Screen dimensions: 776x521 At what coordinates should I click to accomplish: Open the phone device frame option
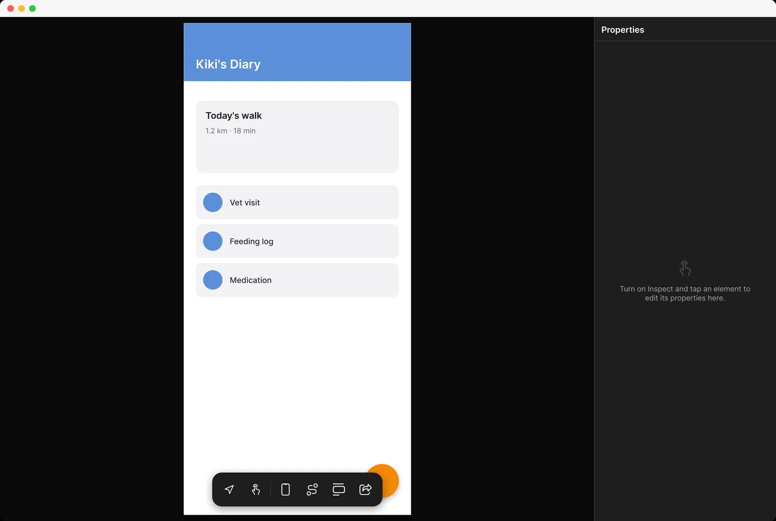(286, 489)
